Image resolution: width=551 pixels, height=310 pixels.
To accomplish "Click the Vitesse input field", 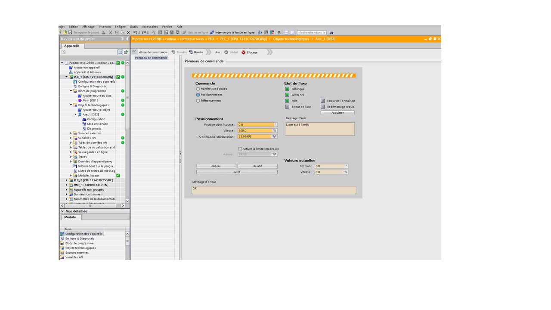I will [255, 130].
